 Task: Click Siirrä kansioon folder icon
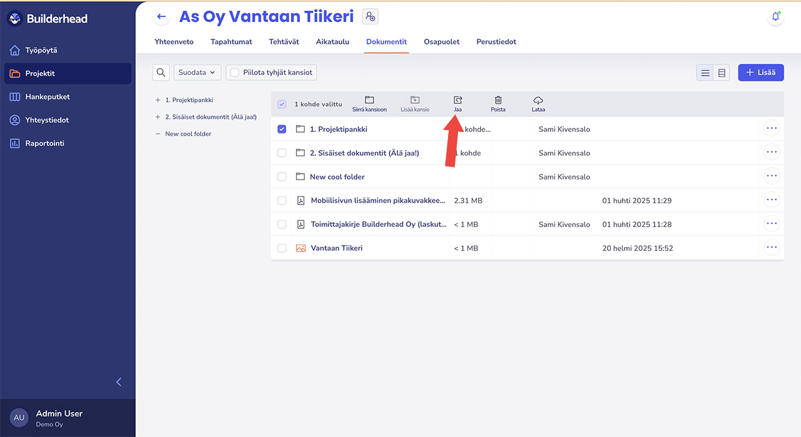coord(369,101)
